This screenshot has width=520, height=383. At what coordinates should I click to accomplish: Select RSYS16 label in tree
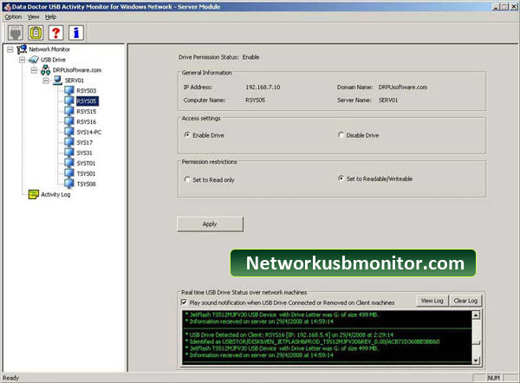[x=87, y=121]
